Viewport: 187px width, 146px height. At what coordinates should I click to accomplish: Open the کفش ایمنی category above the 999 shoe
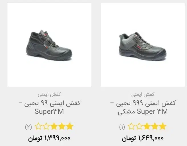pos(143,94)
